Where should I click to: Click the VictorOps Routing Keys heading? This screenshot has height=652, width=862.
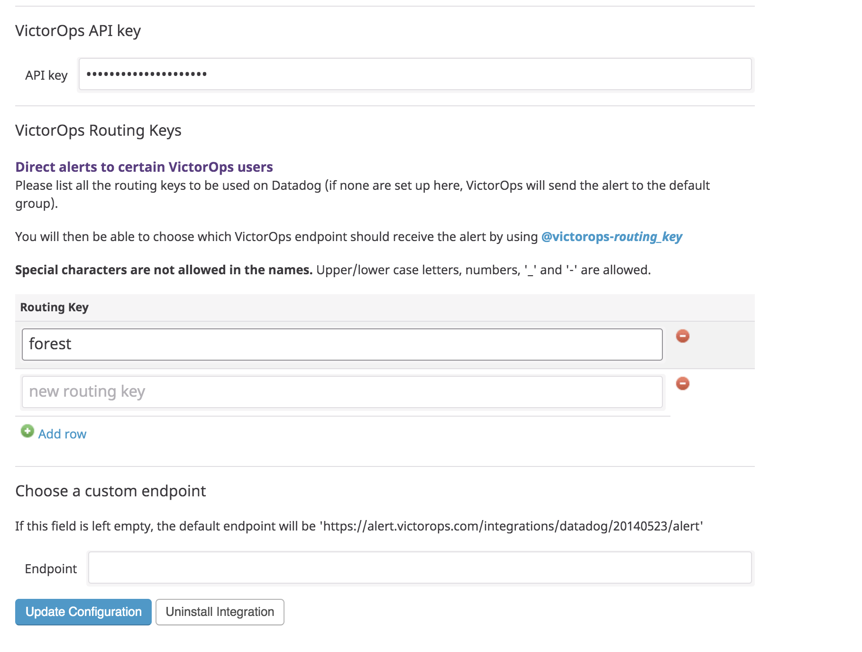98,130
